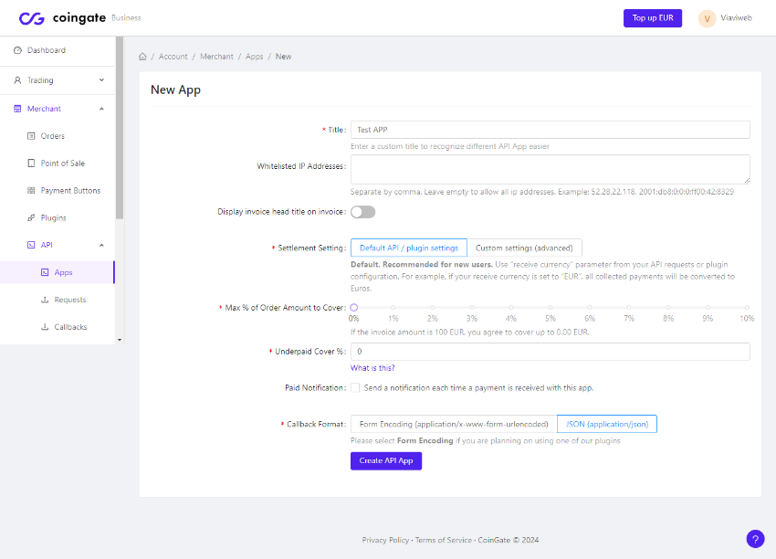Screen dimensions: 776x559
Task: Click the Point of Sale icon
Action: coord(31,163)
